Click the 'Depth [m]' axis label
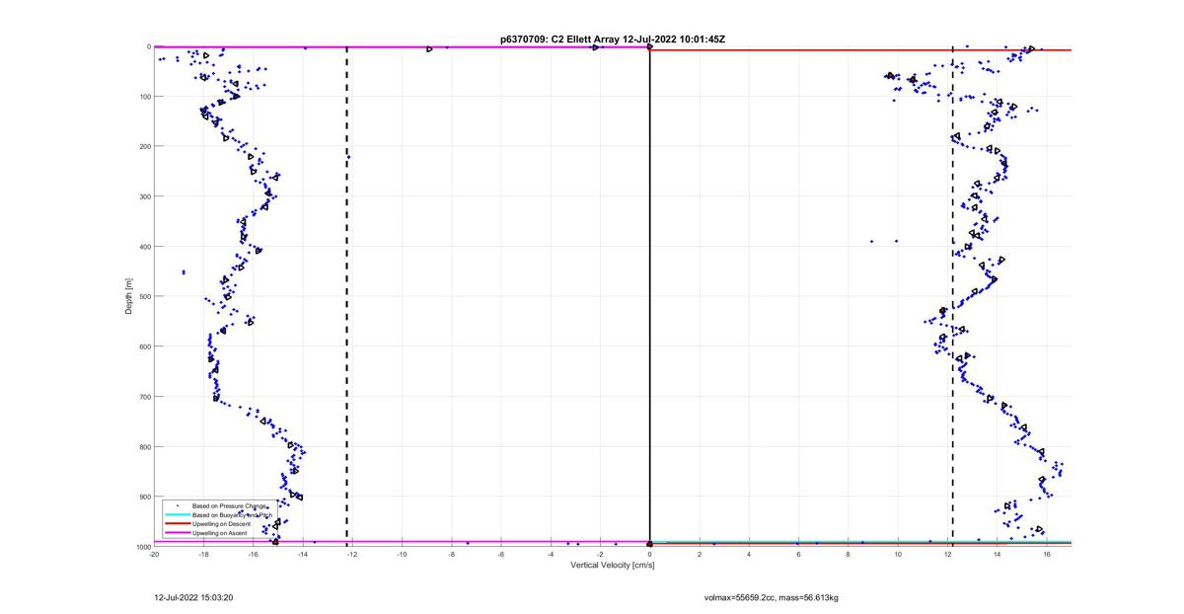Screen dimensions: 1184x614 coord(128,296)
